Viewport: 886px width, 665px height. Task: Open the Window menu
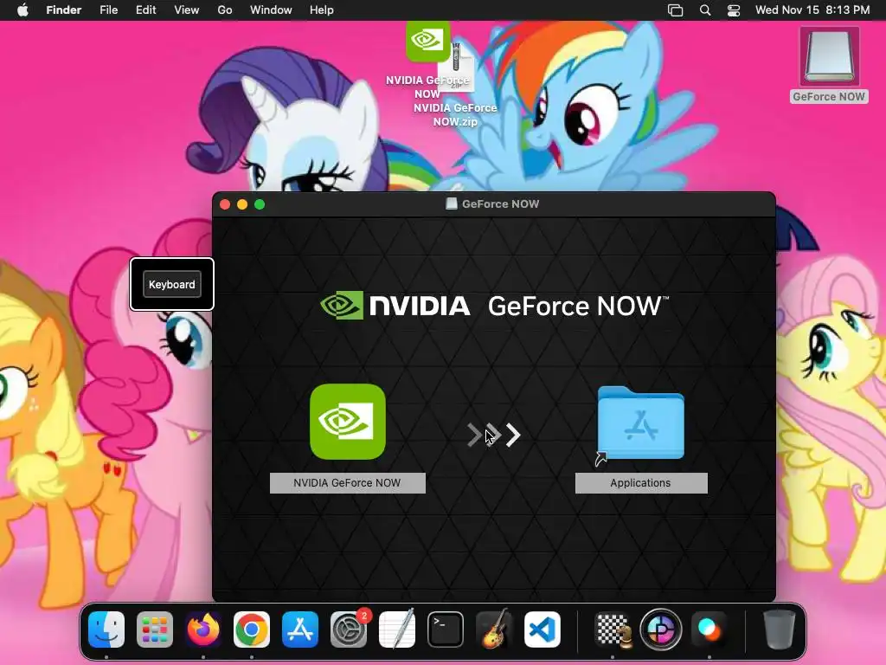pyautogui.click(x=271, y=10)
